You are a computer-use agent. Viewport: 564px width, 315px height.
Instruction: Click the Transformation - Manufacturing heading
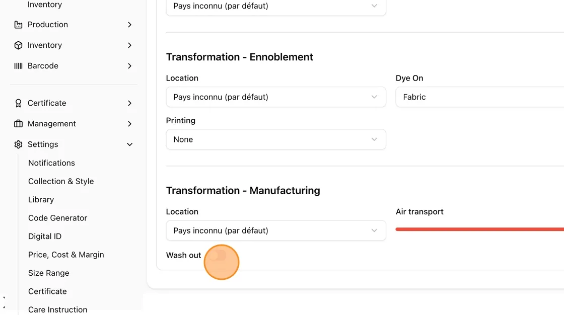pos(243,190)
